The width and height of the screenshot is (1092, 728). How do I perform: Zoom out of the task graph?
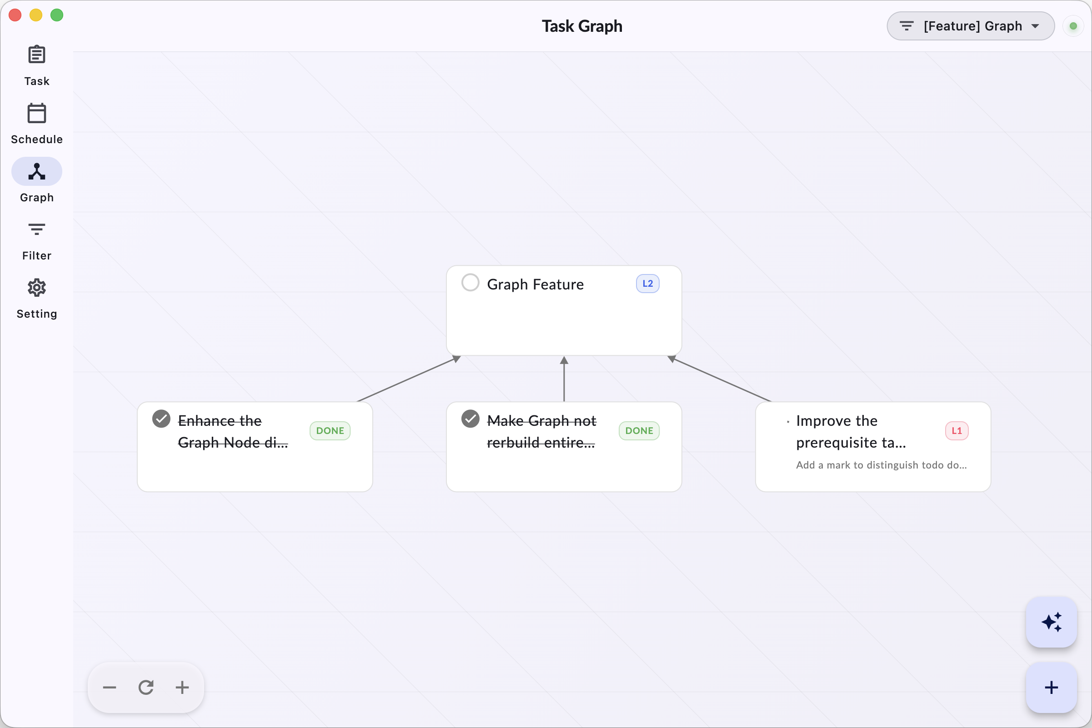pyautogui.click(x=110, y=688)
